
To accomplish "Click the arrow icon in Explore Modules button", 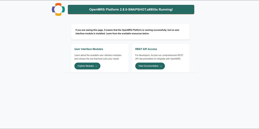I will tap(96, 66).
